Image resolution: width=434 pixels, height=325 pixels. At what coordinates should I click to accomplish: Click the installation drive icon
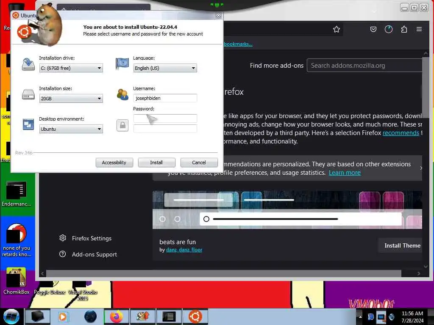(28, 64)
